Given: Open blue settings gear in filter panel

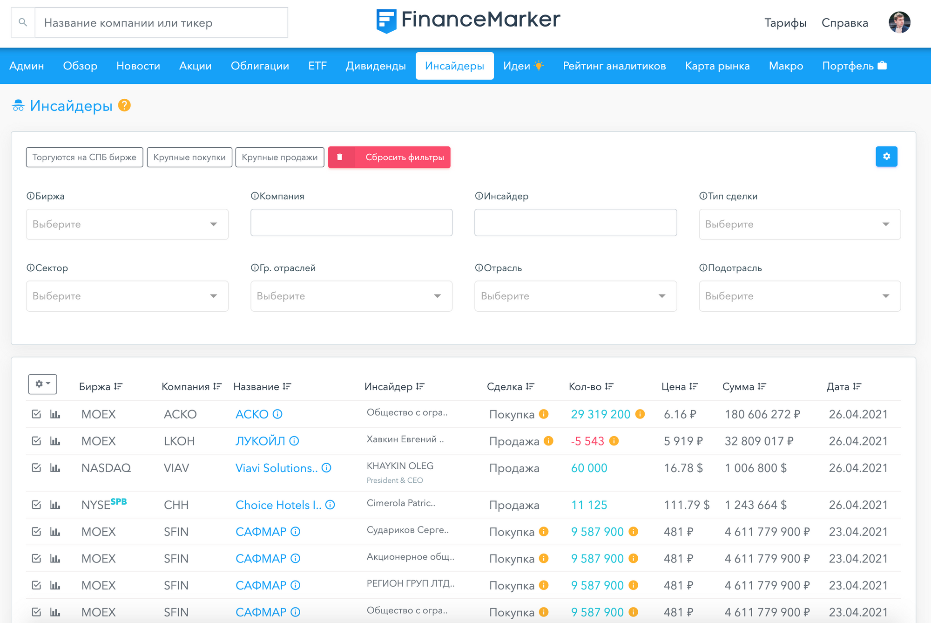Looking at the screenshot, I should (886, 157).
